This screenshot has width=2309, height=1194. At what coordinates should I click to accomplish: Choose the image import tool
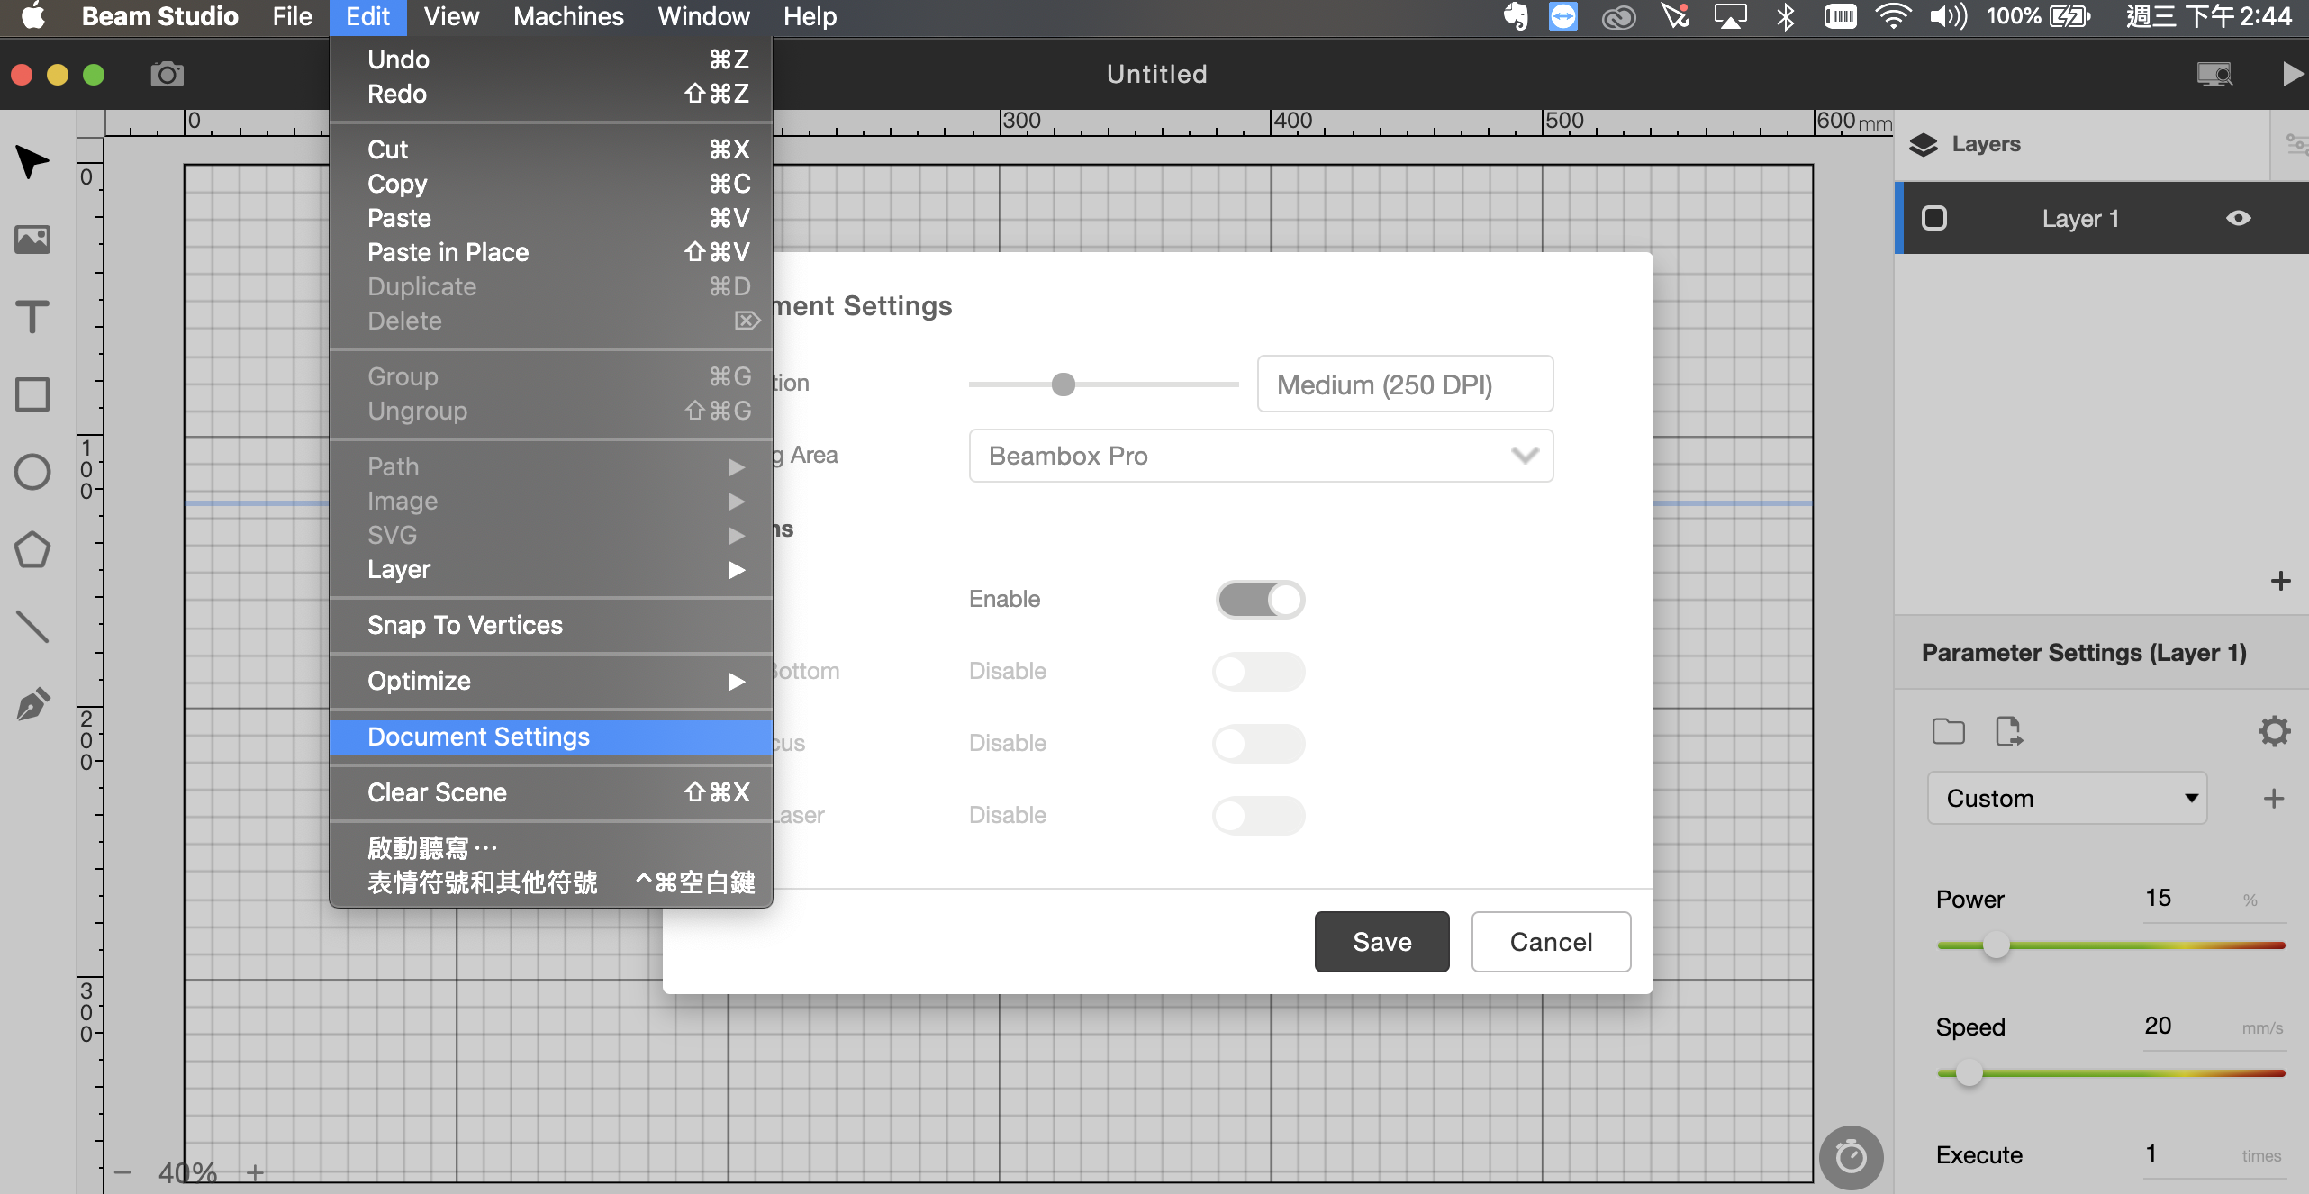pyautogui.click(x=32, y=240)
